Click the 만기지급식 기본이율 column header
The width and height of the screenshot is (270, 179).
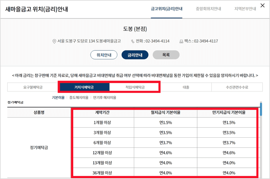229,112
